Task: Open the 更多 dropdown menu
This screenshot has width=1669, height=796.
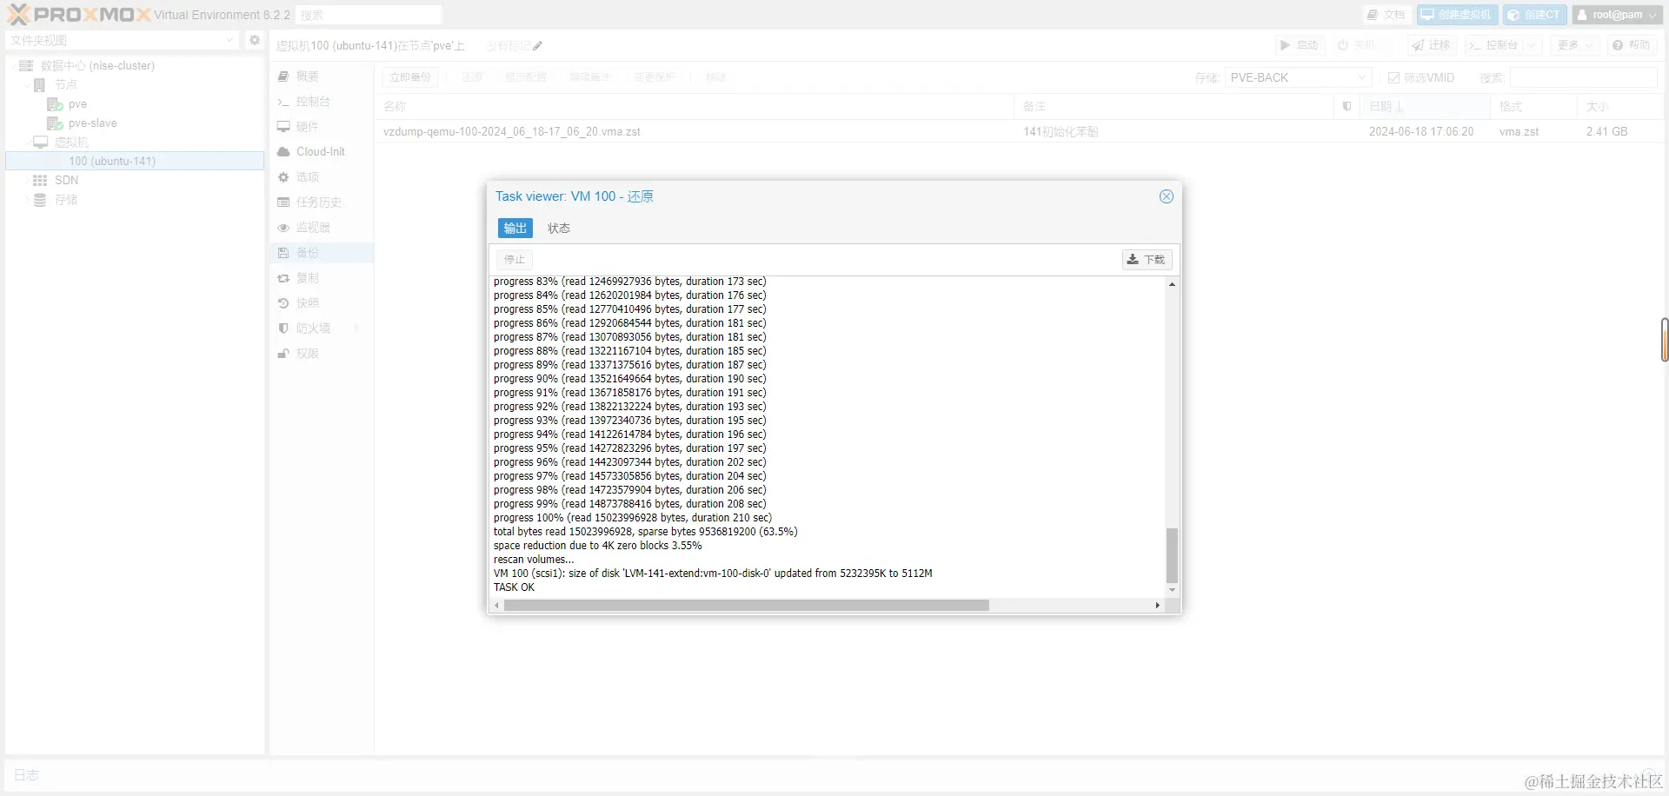Action: tap(1575, 45)
